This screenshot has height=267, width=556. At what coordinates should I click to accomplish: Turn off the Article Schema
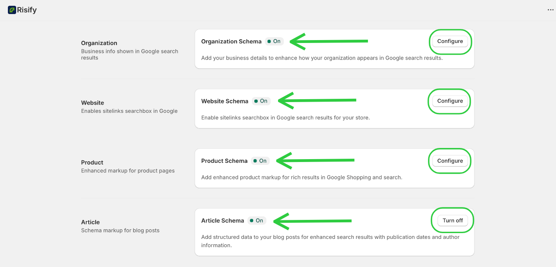tap(452, 221)
